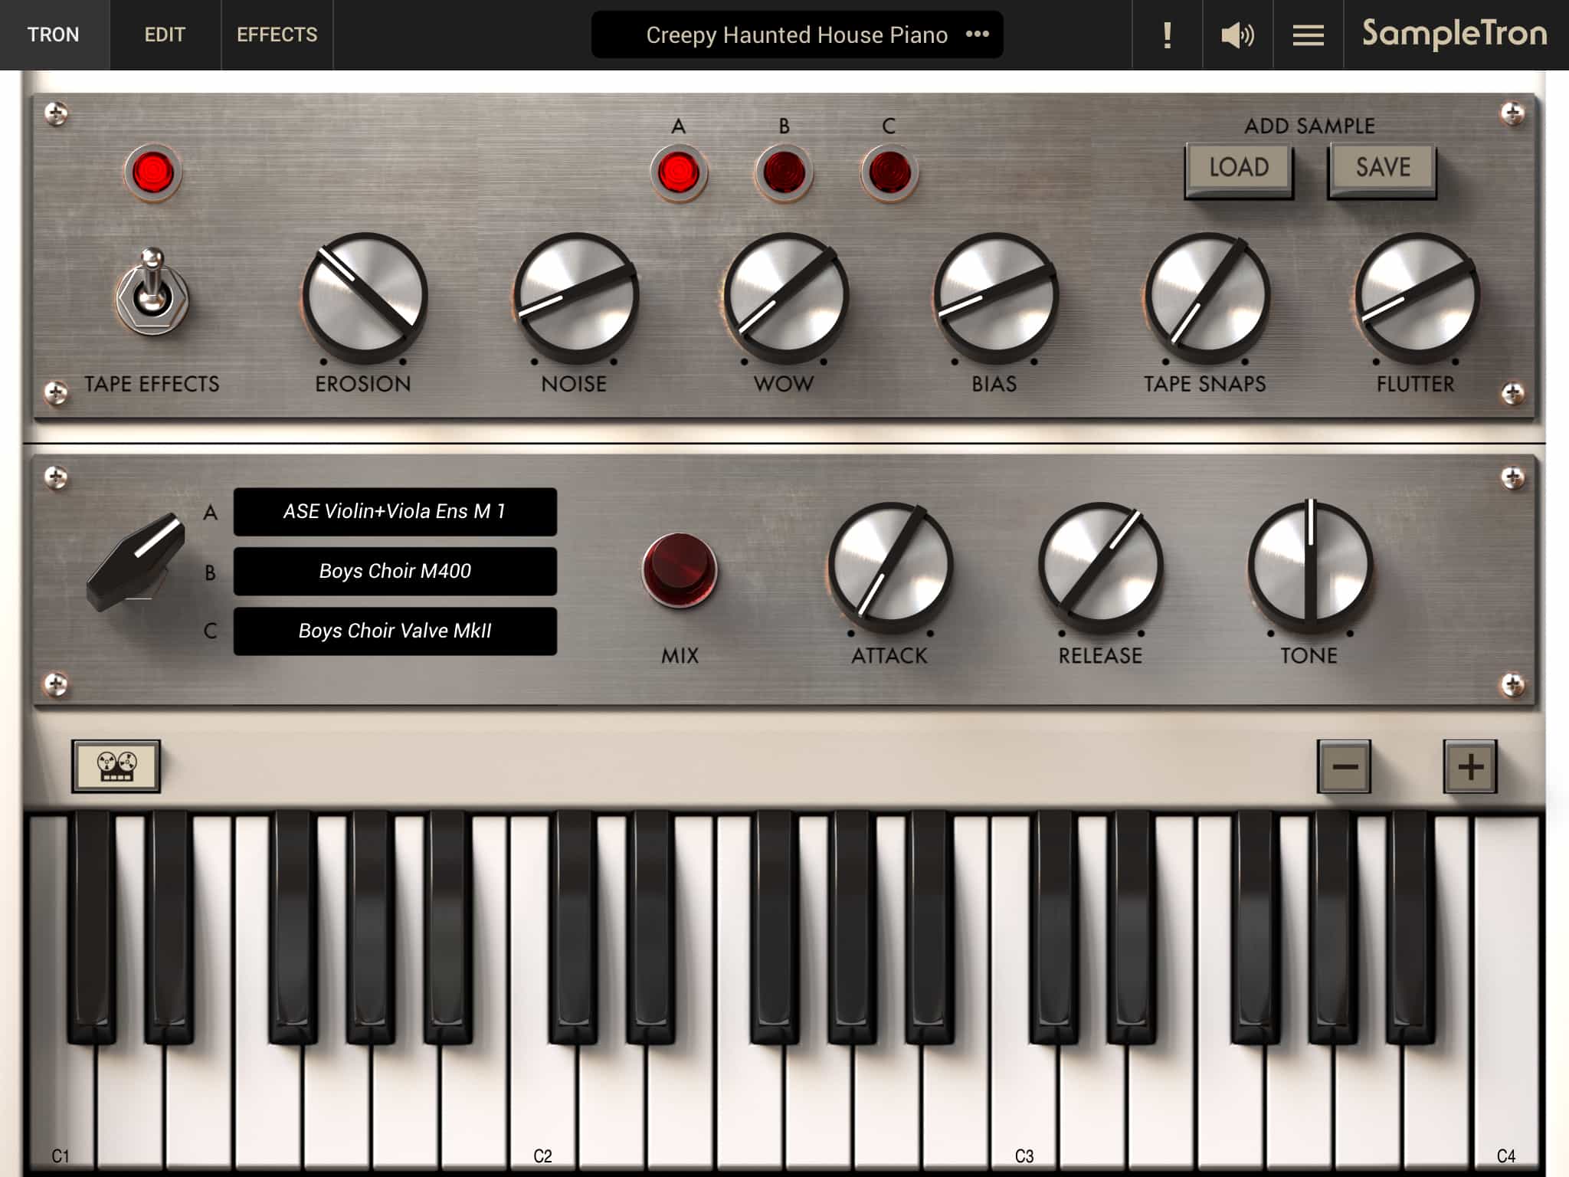Click the TONE knob
The width and height of the screenshot is (1569, 1177).
point(1310,566)
